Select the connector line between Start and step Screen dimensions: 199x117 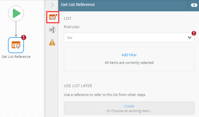coord(16,29)
